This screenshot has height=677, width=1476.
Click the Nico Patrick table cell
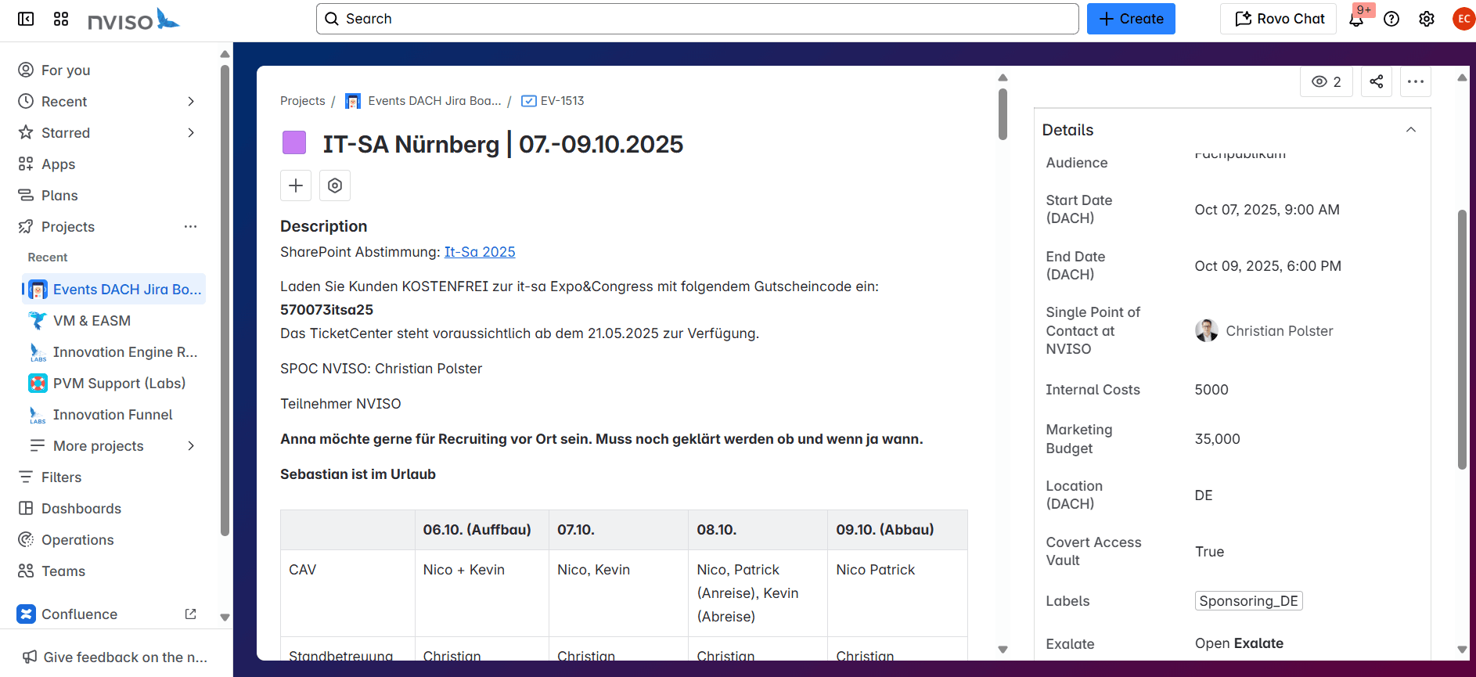(898, 593)
